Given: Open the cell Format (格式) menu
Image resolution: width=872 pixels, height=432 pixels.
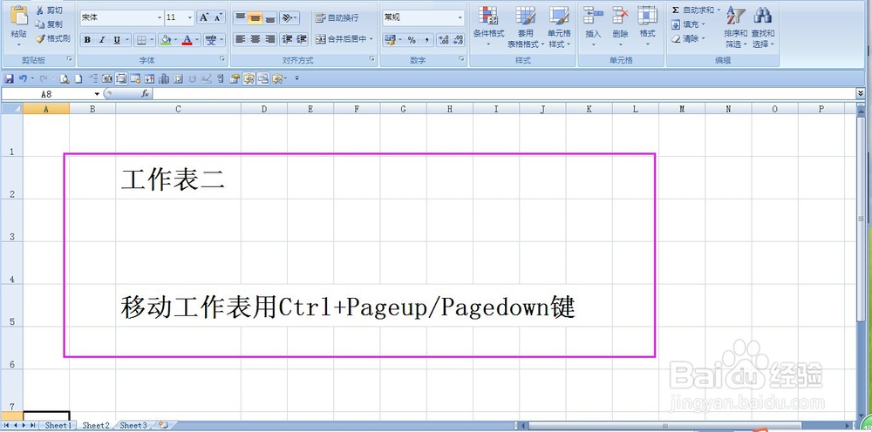Looking at the screenshot, I should pos(647,25).
